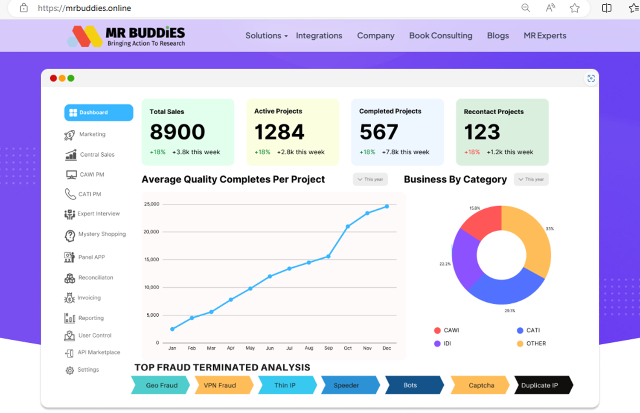This screenshot has width=640, height=413.
Task: Click the Total Sales card
Action: click(188, 132)
